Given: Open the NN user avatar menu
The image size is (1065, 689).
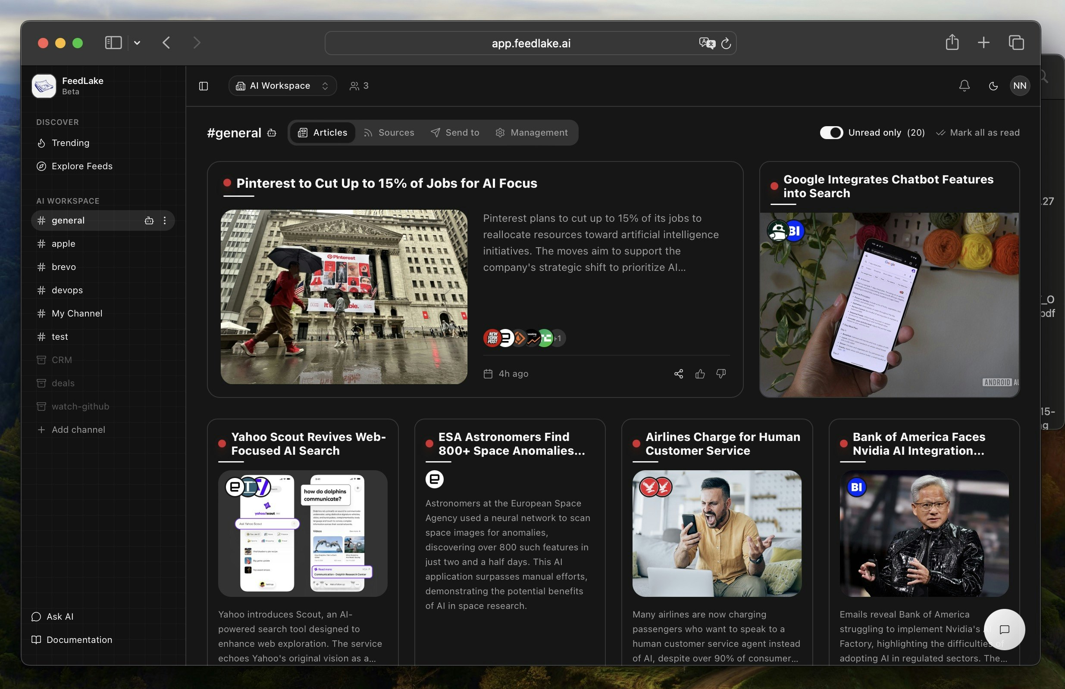Looking at the screenshot, I should coord(1019,86).
